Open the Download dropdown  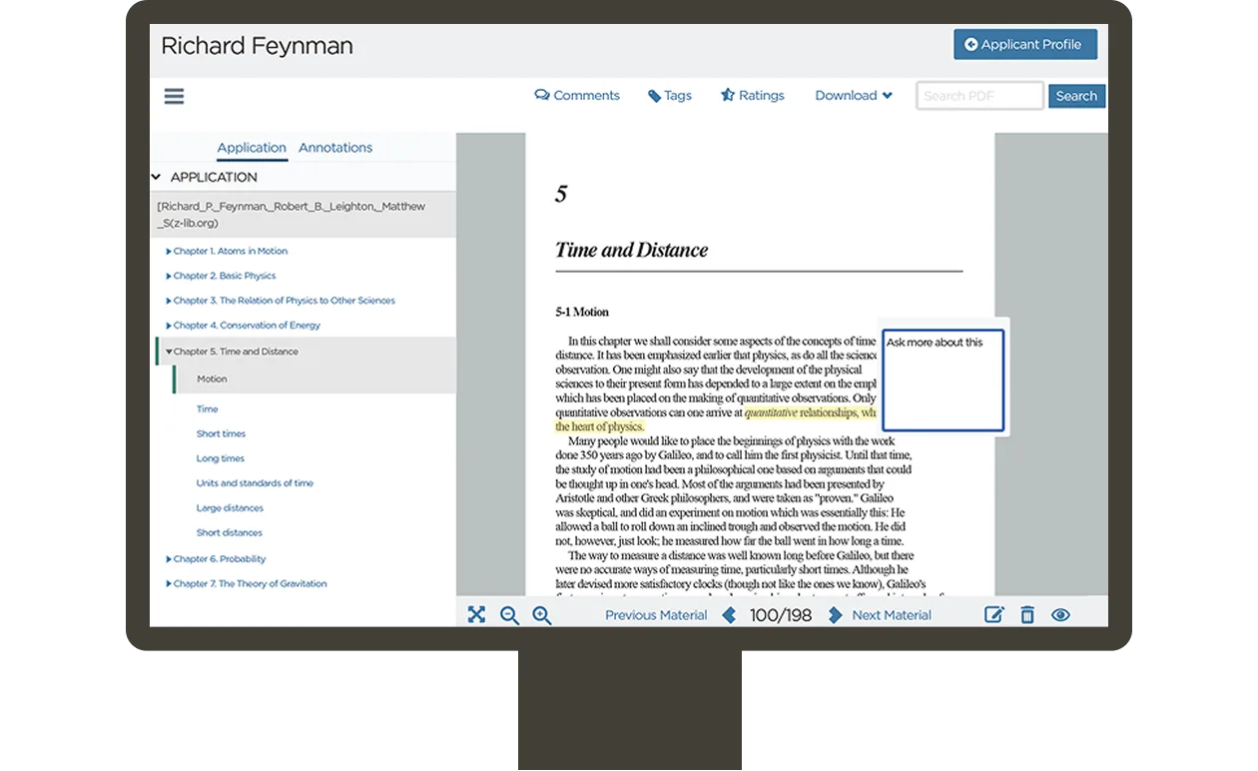pos(854,96)
